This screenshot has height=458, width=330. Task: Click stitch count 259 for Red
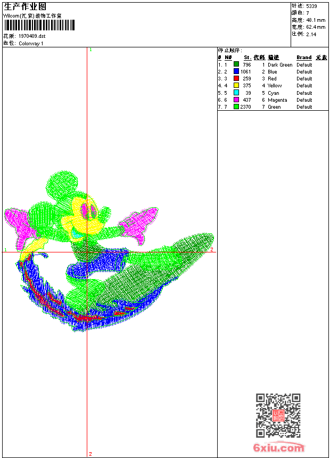(x=247, y=79)
